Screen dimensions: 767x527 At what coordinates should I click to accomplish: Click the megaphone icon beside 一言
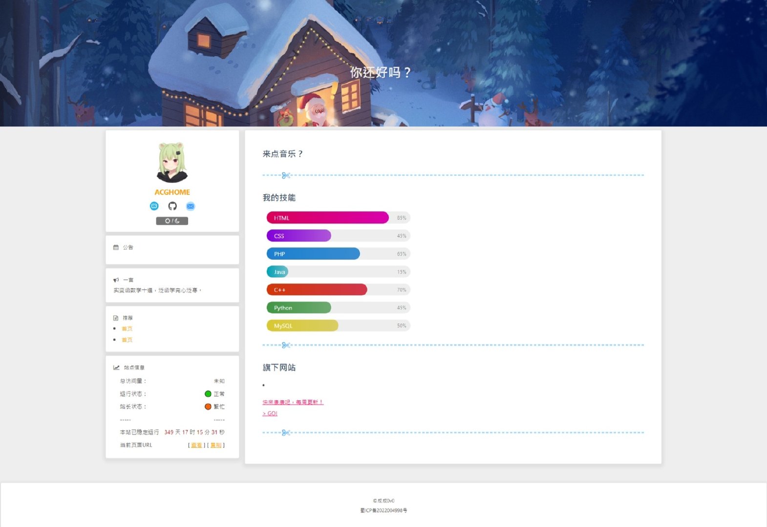click(x=116, y=280)
